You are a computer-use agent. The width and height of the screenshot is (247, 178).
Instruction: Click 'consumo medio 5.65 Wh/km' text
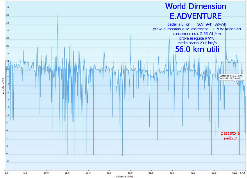[x=197, y=33]
